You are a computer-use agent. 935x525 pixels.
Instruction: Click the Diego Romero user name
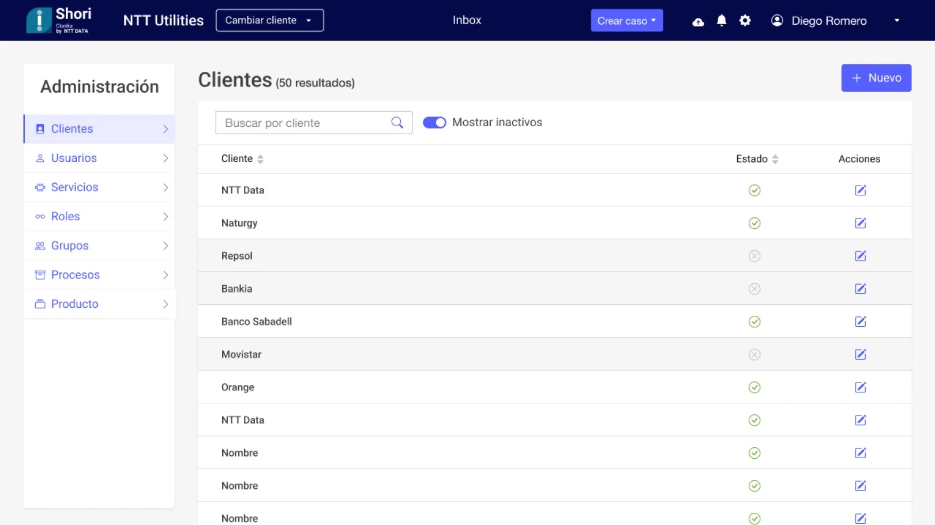(x=829, y=21)
